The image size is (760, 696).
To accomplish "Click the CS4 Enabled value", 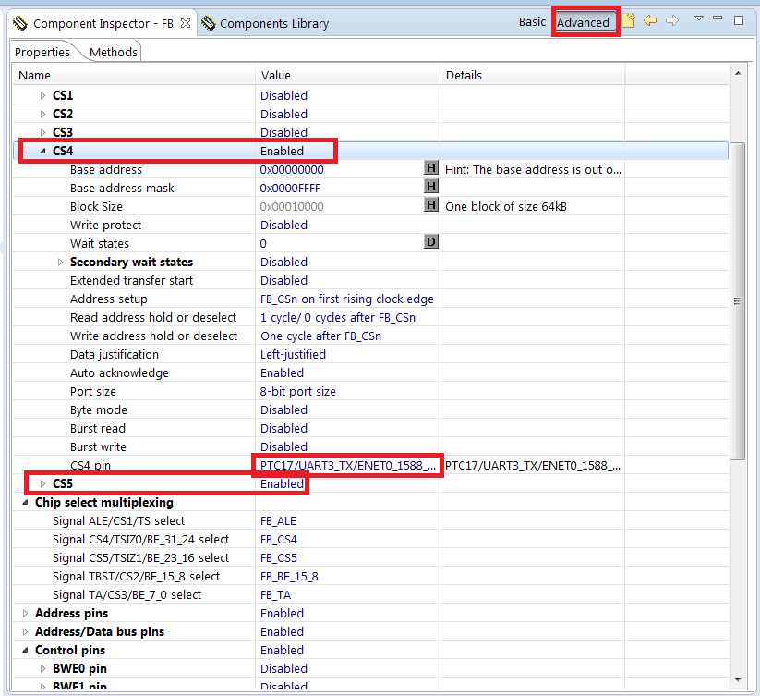I will pos(282,151).
